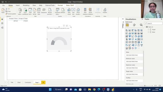
Task: Collapse the Fields pane
Action: point(161,19)
